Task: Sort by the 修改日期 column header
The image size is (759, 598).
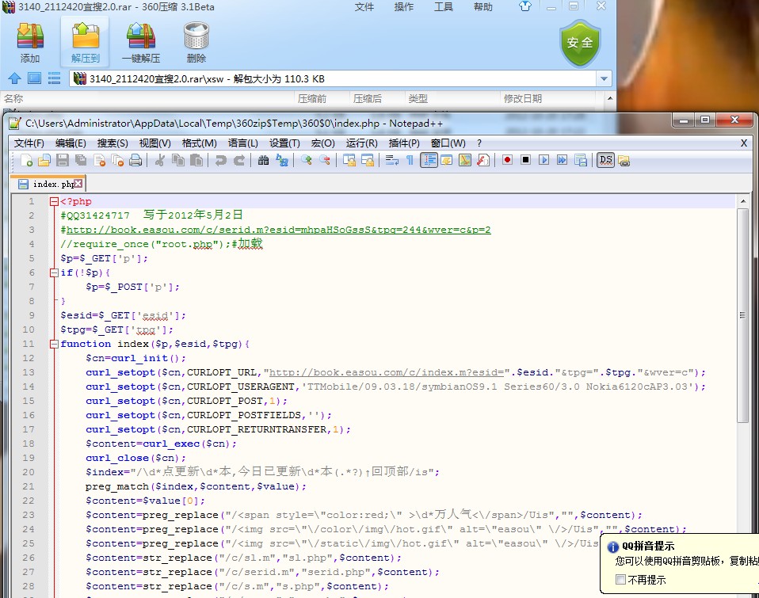Action: (x=523, y=99)
